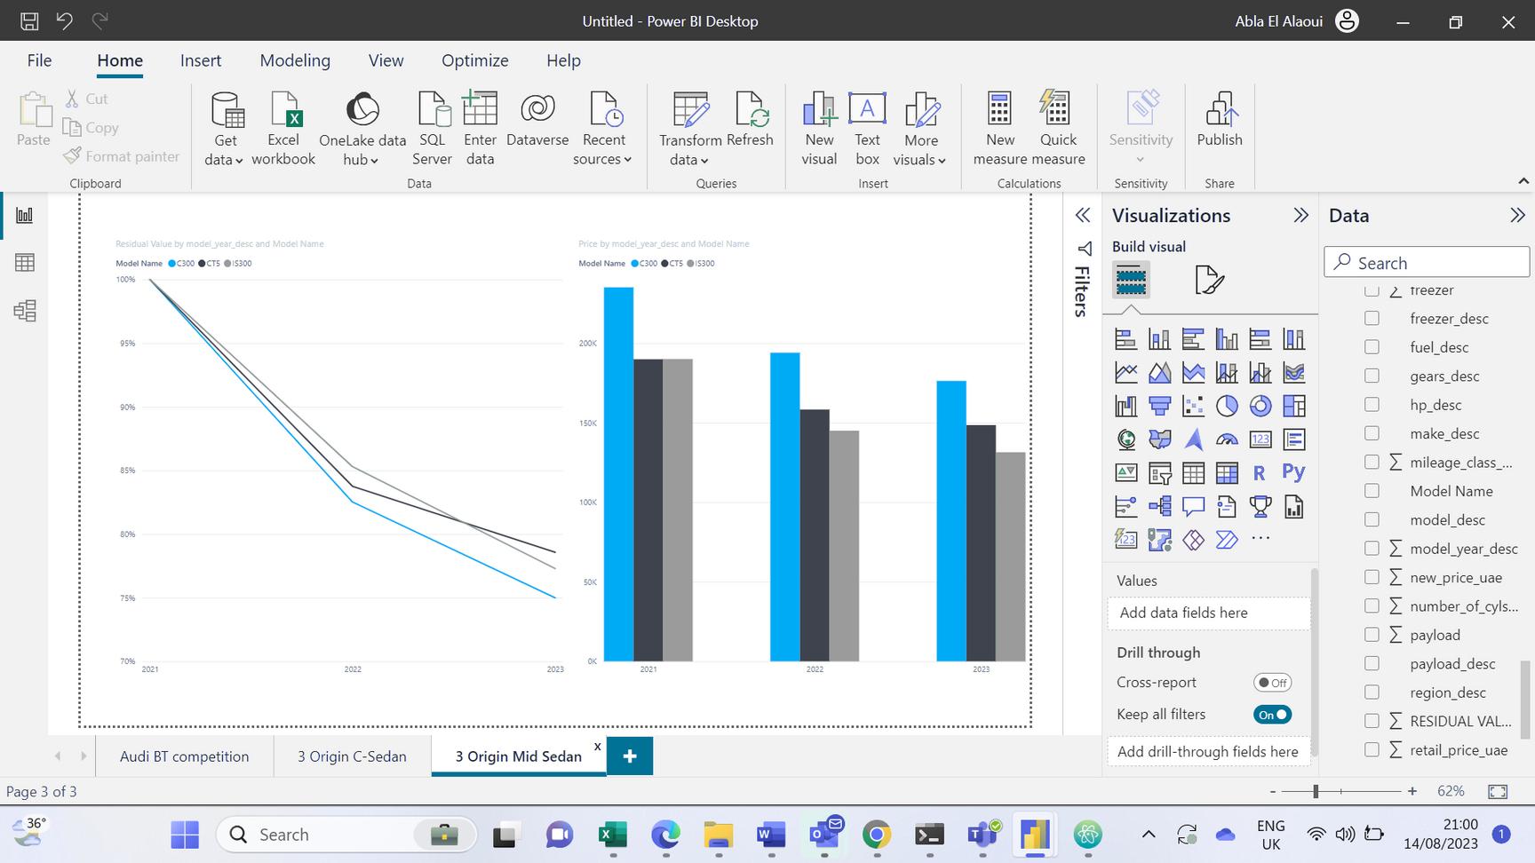
Task: Toggle Keep all filters switch
Action: click(x=1272, y=715)
